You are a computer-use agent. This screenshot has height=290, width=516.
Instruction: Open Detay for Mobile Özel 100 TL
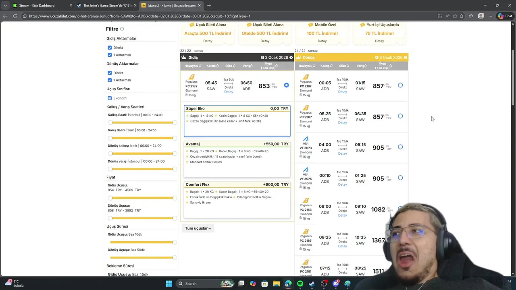coord(322,41)
